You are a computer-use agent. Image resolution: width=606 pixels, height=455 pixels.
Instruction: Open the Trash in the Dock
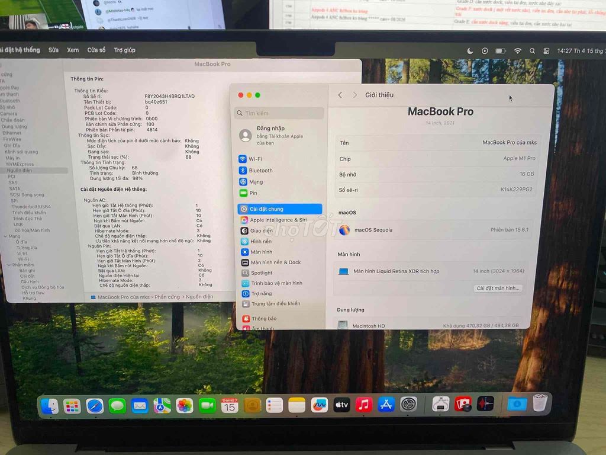click(x=540, y=403)
